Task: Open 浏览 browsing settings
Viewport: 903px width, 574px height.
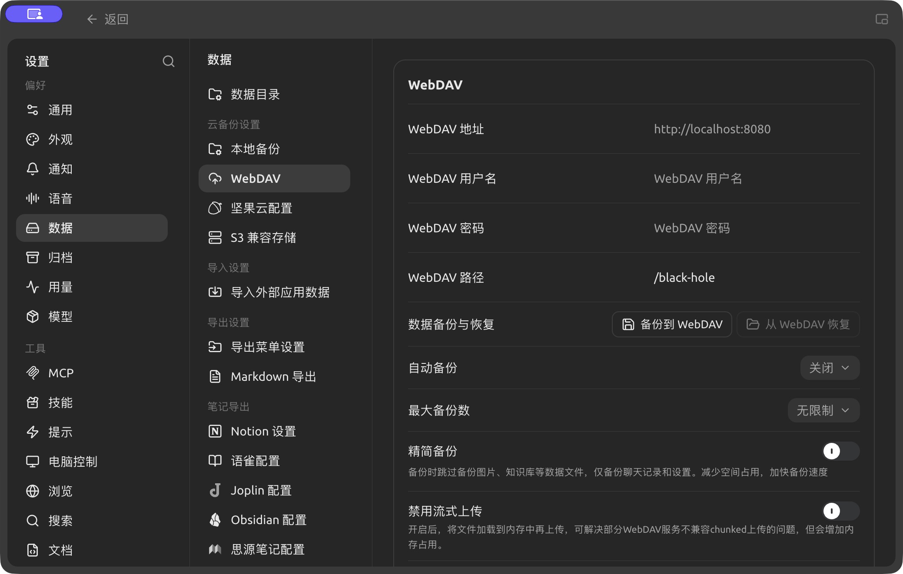Action: click(x=92, y=491)
